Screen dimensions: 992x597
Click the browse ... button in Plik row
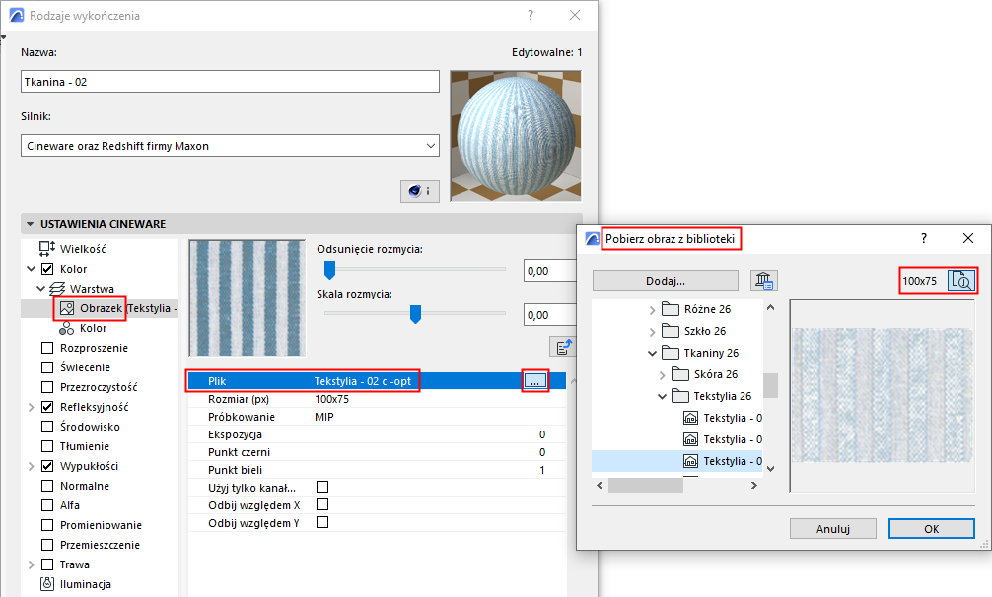534,381
